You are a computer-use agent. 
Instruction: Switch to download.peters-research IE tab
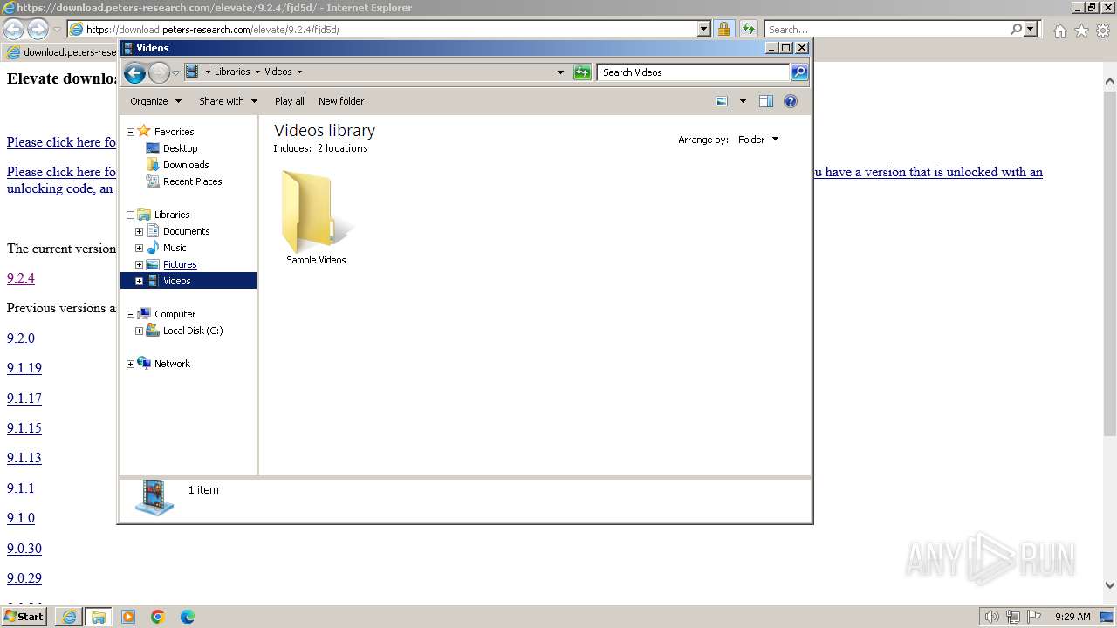(x=61, y=52)
